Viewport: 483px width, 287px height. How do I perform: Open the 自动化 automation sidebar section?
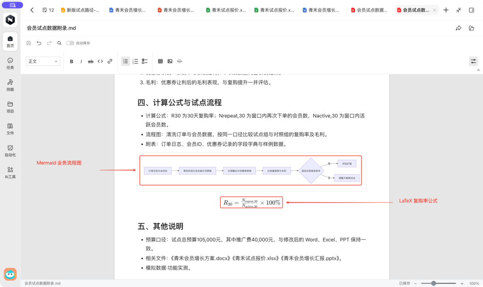pyautogui.click(x=10, y=151)
